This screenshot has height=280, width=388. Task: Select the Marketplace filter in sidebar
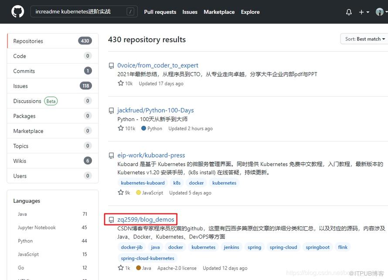(53, 131)
